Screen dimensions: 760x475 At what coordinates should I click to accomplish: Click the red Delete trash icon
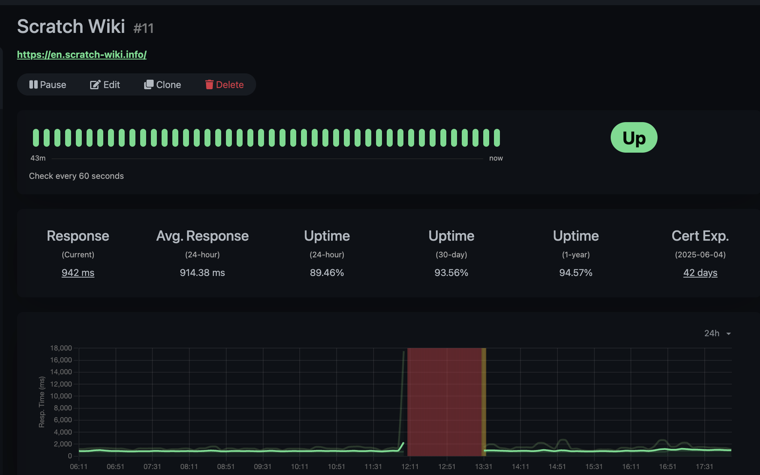209,84
